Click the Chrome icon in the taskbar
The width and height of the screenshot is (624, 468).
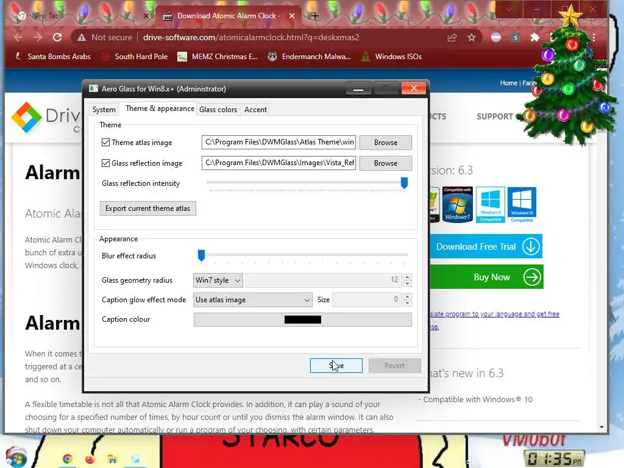tap(67, 459)
